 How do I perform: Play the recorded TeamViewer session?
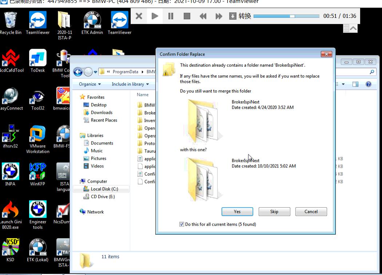[155, 16]
